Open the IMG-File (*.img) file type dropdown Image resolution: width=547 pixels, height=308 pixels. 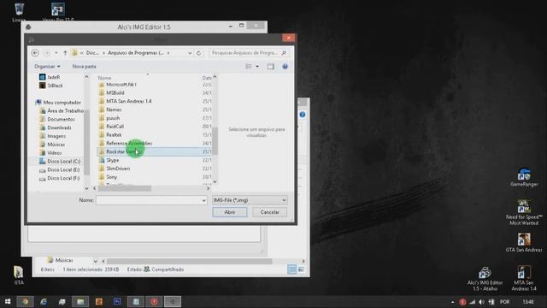coord(250,200)
